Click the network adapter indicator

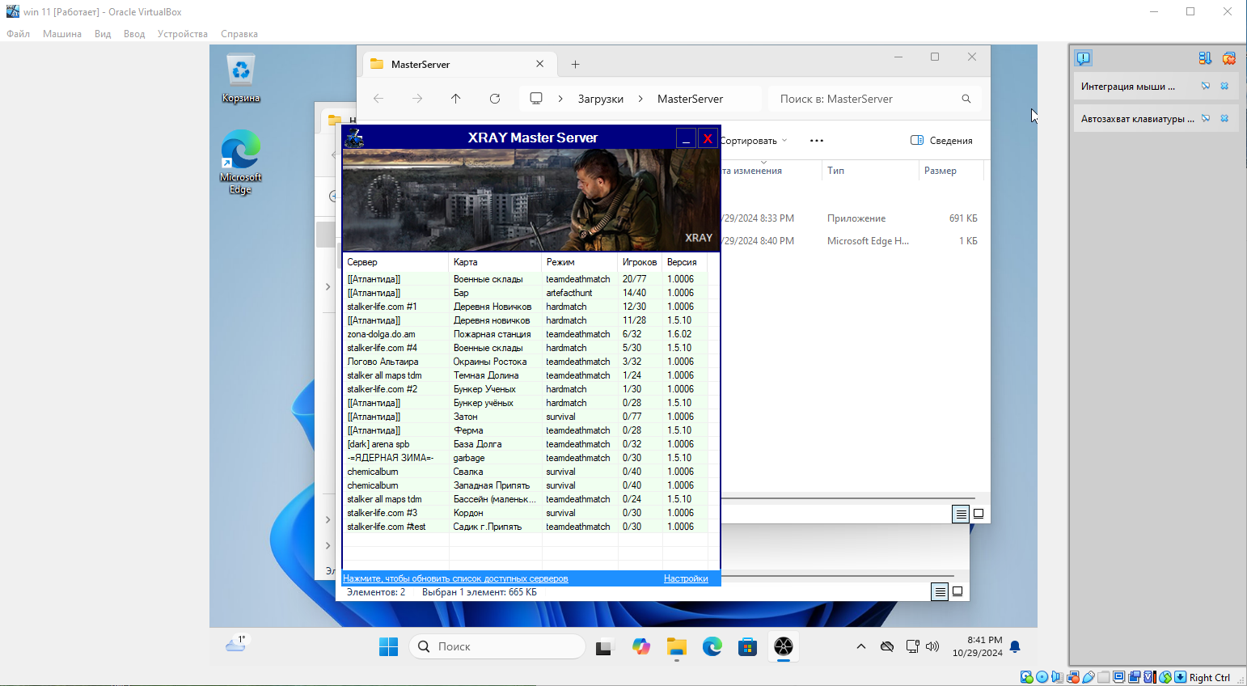point(1073,677)
